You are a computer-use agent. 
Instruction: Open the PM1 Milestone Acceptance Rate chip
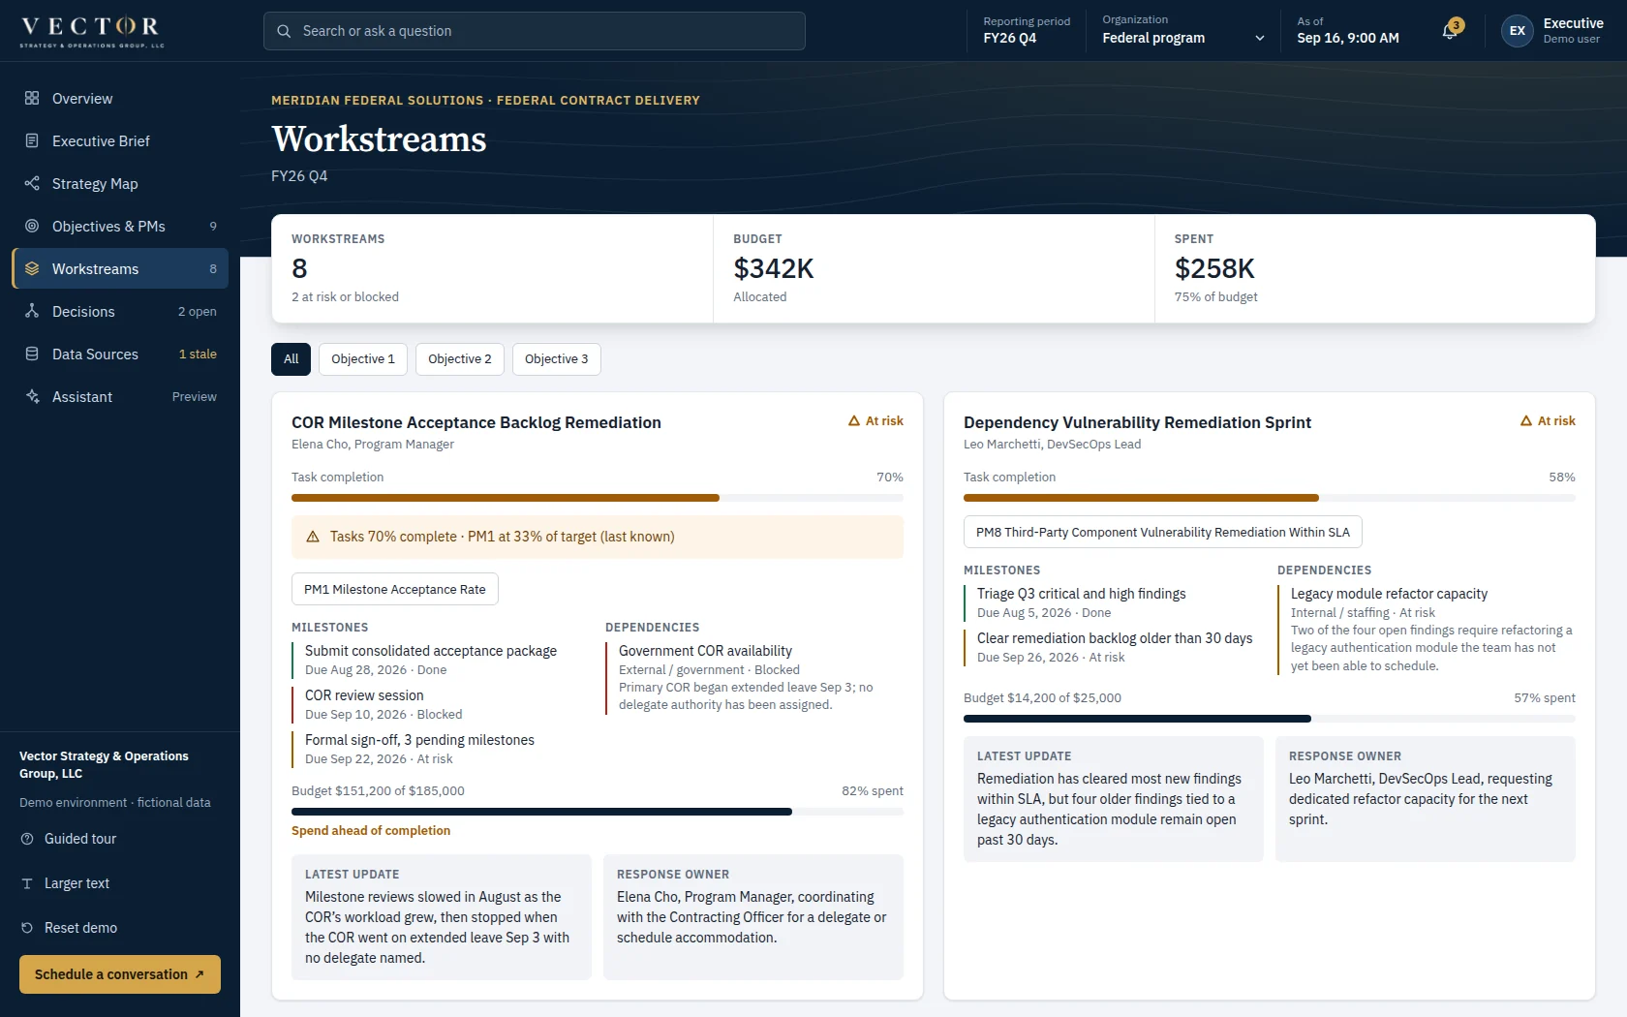395,589
